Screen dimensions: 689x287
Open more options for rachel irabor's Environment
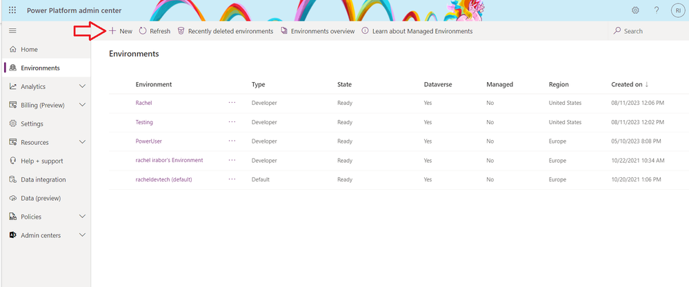(x=232, y=160)
